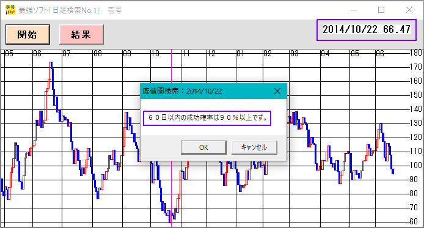Click the 180 value on price axis
The height and width of the screenshot is (228, 424).
pos(416,53)
